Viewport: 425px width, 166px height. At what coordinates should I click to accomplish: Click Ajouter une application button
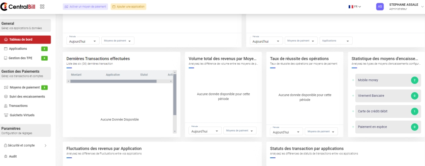(128, 7)
